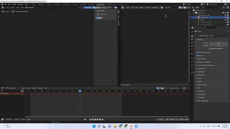Viewport: 230px width, 129px height.
Task: Click the current frame number field
Action: (x=161, y=119)
